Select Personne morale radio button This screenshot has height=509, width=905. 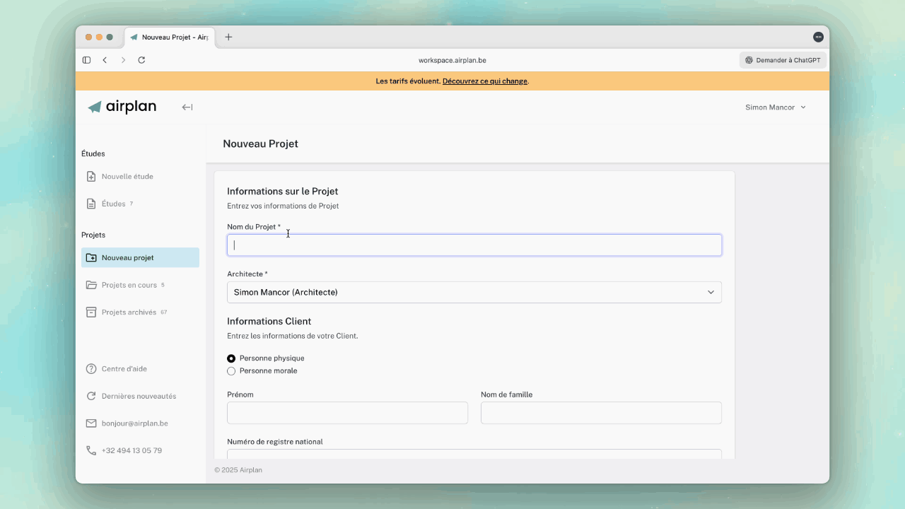(231, 371)
